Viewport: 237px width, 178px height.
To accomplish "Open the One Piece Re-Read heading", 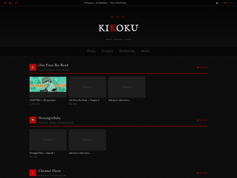I will coord(54,65).
